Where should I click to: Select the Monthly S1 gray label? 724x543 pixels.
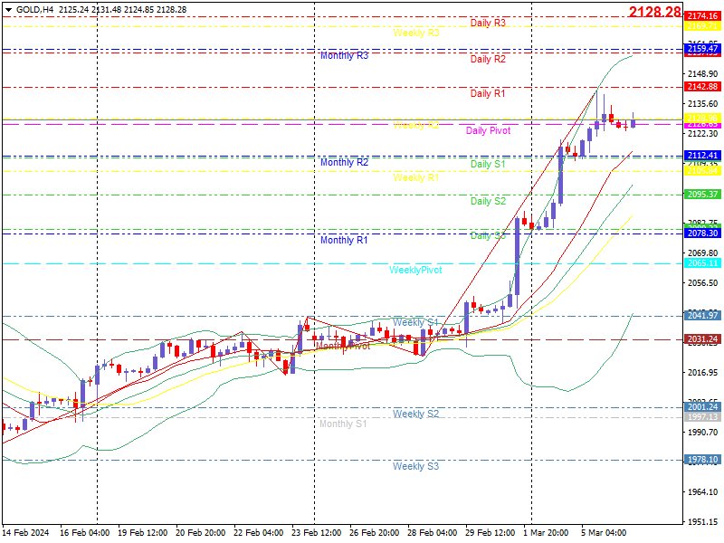(343, 424)
